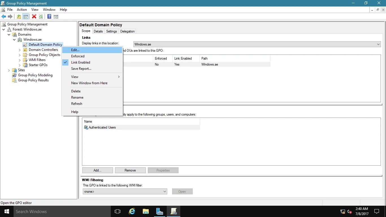Screen dimensions: 386x217
Task: Expand the Sites tree node
Action: pyautogui.click(x=9, y=70)
